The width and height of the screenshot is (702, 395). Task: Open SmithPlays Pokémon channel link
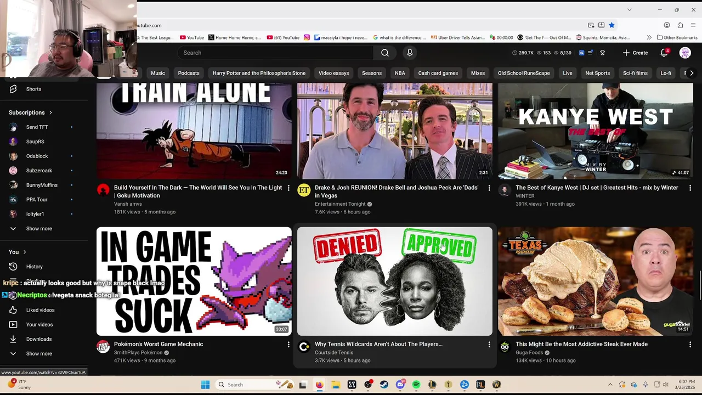pos(138,353)
